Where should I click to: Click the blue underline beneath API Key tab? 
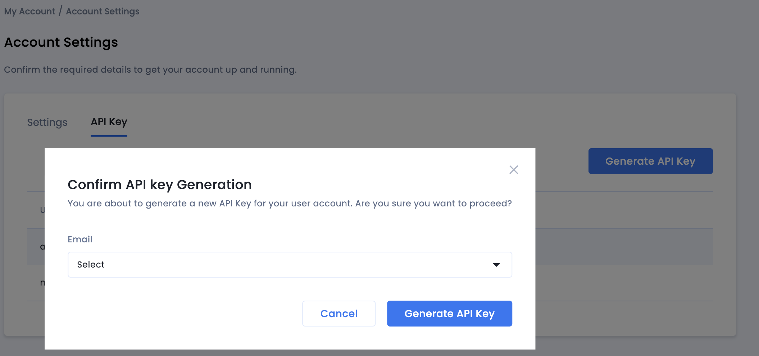pos(109,136)
